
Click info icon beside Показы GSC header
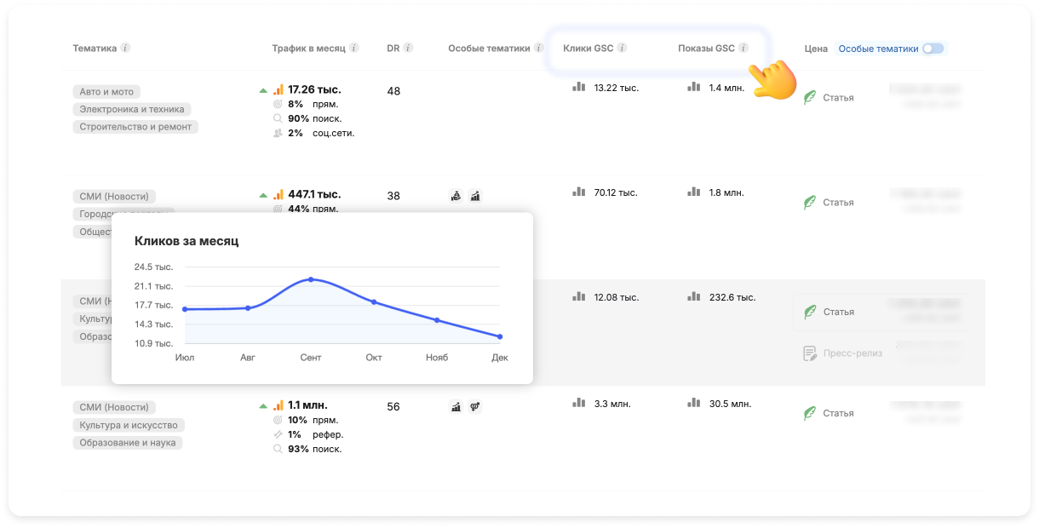tap(743, 49)
